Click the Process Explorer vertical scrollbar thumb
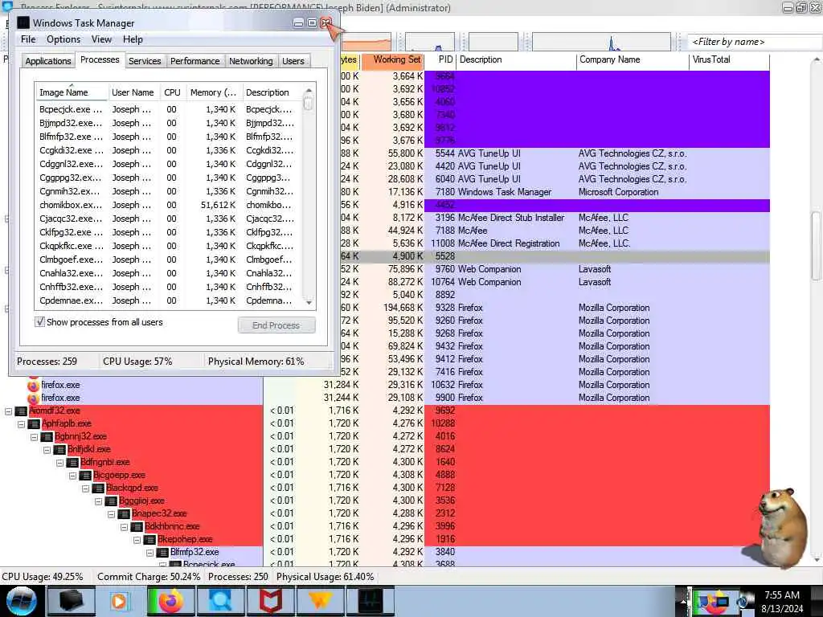Viewport: 823px width, 617px height. (x=817, y=246)
